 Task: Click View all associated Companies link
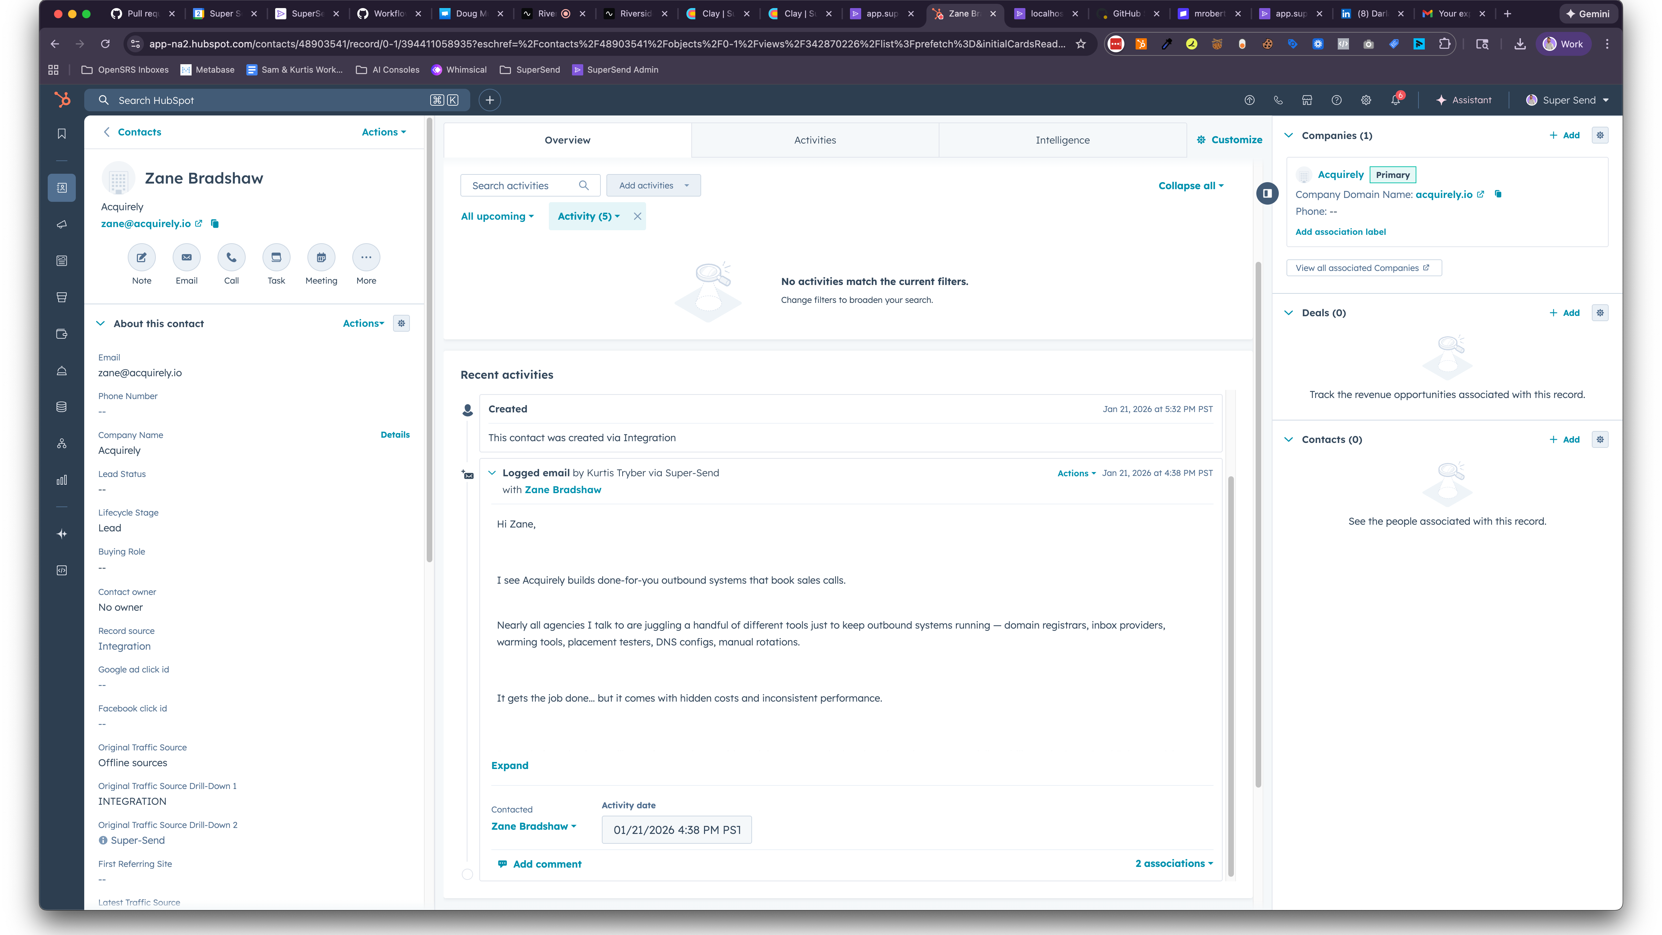pyautogui.click(x=1363, y=267)
